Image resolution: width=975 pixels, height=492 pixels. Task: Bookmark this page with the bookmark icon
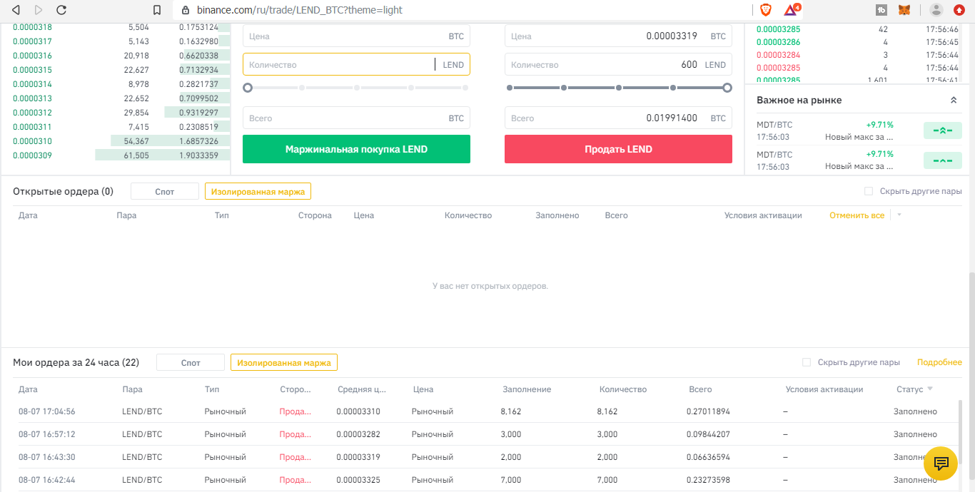(x=158, y=10)
